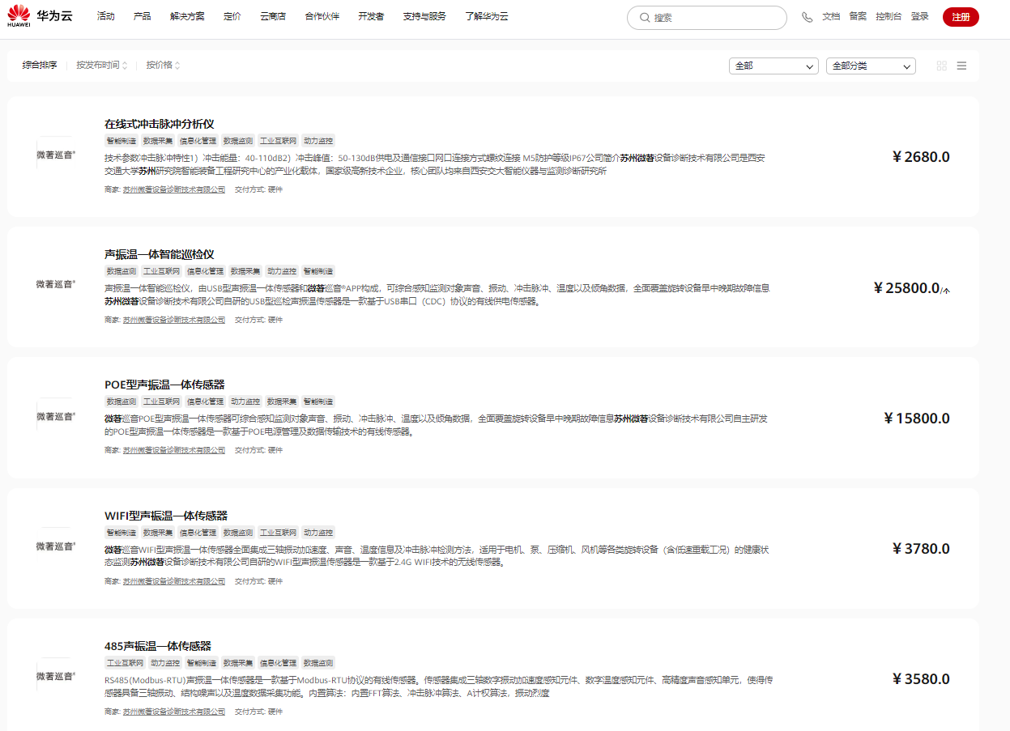Image resolution: width=1010 pixels, height=731 pixels.
Task: Click the ¥3780.0 price
Action: 921,549
